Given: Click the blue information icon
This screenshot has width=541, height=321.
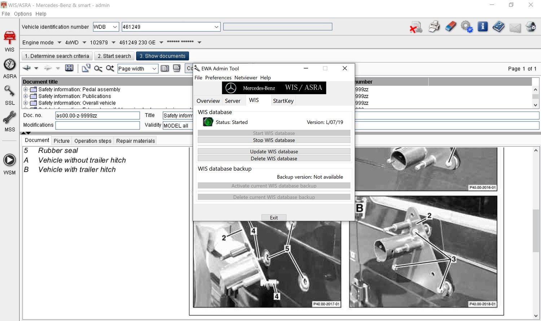Looking at the screenshot, I should [483, 27].
